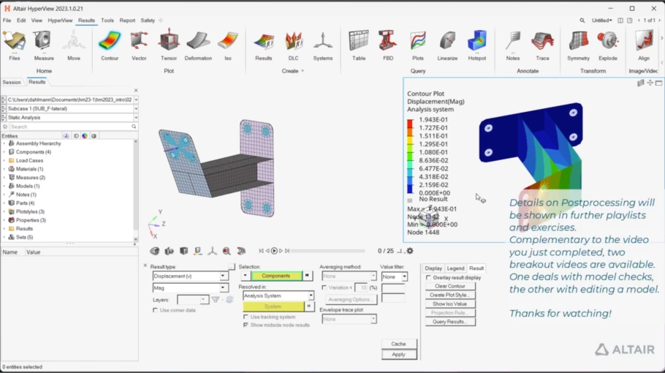The width and height of the screenshot is (665, 373).
Task: Click Clear Contour button
Action: [x=450, y=286]
